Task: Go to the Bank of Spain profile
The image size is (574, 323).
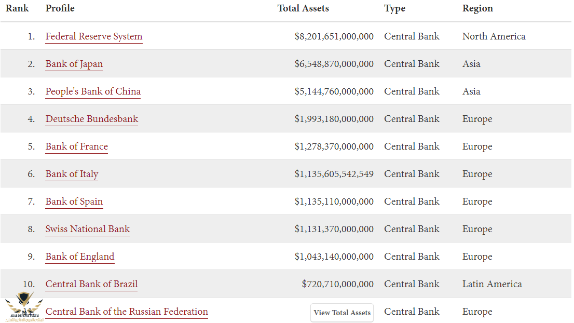Action: 74,201
